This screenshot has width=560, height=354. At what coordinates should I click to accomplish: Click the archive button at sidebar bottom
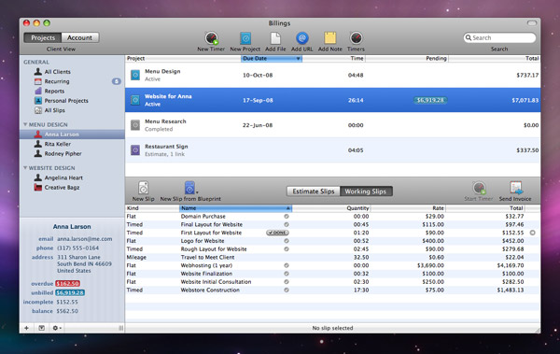[x=42, y=328]
